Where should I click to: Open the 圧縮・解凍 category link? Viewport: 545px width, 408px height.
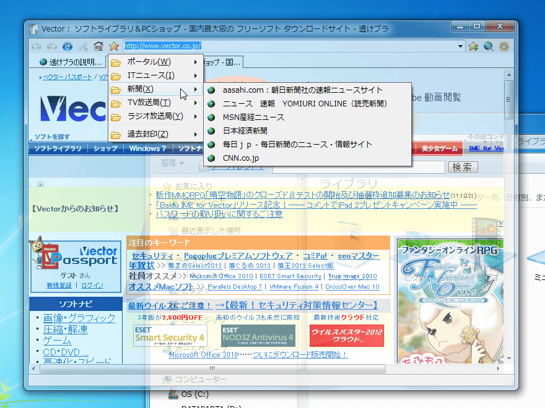coord(66,329)
